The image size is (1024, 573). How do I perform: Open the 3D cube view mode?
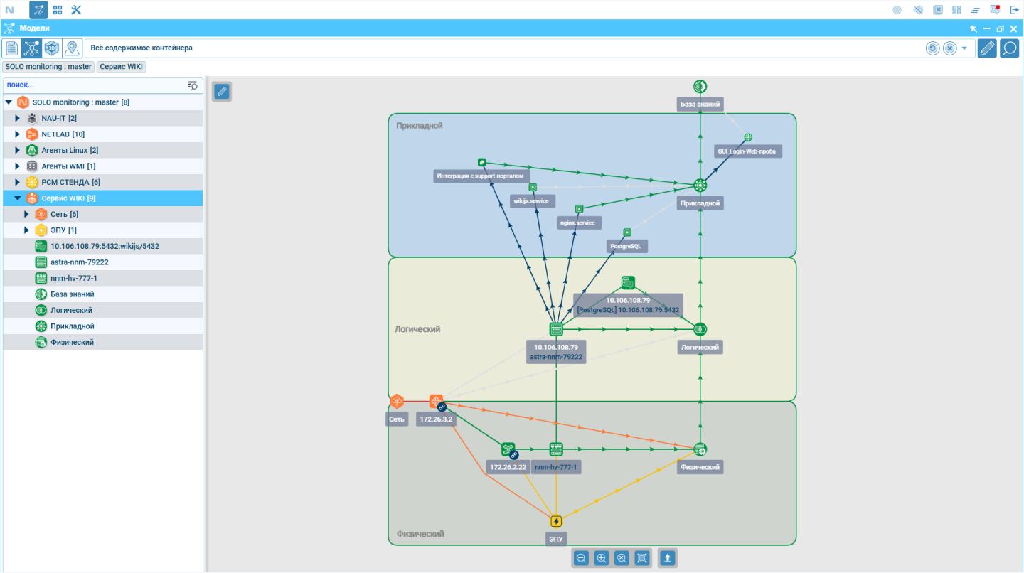pyautogui.click(x=51, y=48)
